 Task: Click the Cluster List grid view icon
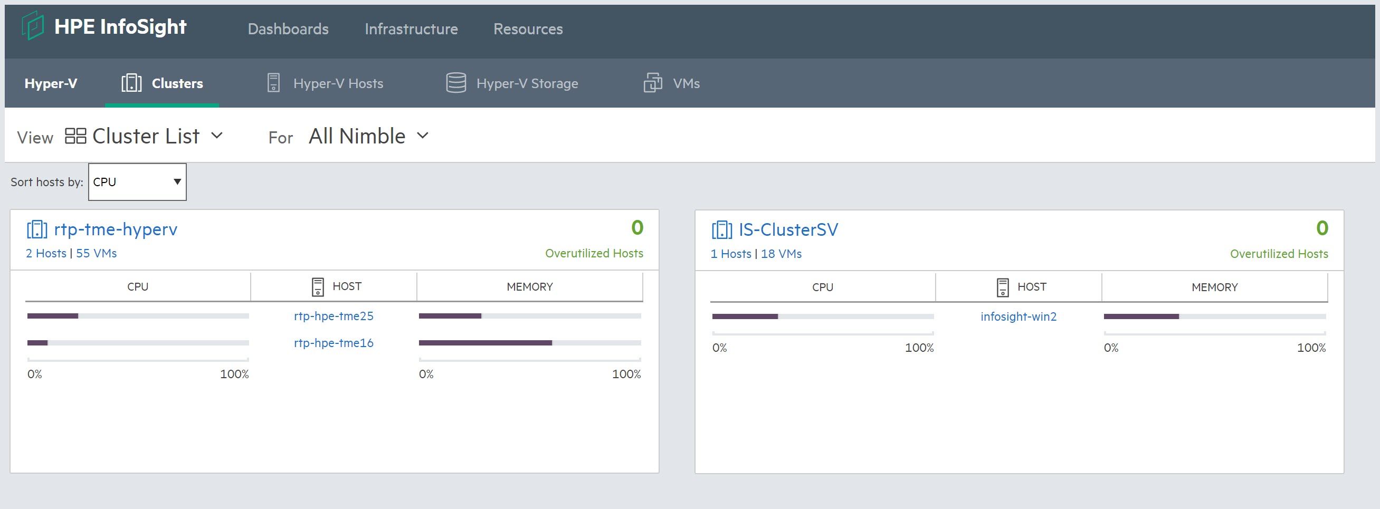pyautogui.click(x=75, y=136)
